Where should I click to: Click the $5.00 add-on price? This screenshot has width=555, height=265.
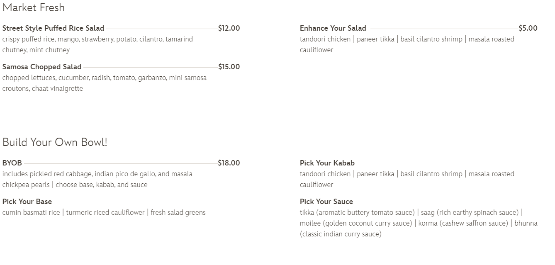point(528,28)
